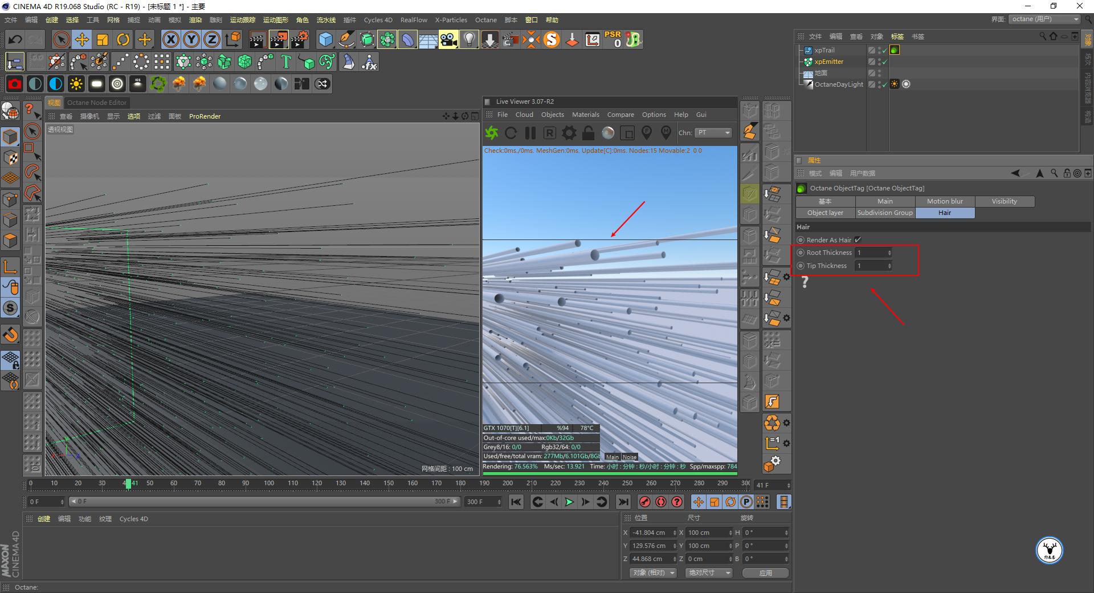Click the Undo arrow icon
1094x593 pixels.
pyautogui.click(x=15, y=39)
